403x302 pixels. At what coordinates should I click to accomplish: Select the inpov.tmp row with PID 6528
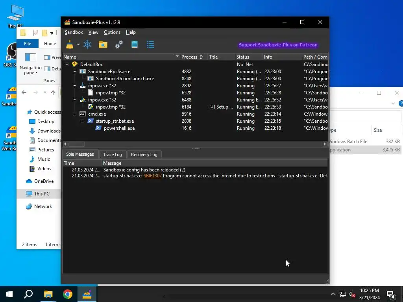[195, 93]
